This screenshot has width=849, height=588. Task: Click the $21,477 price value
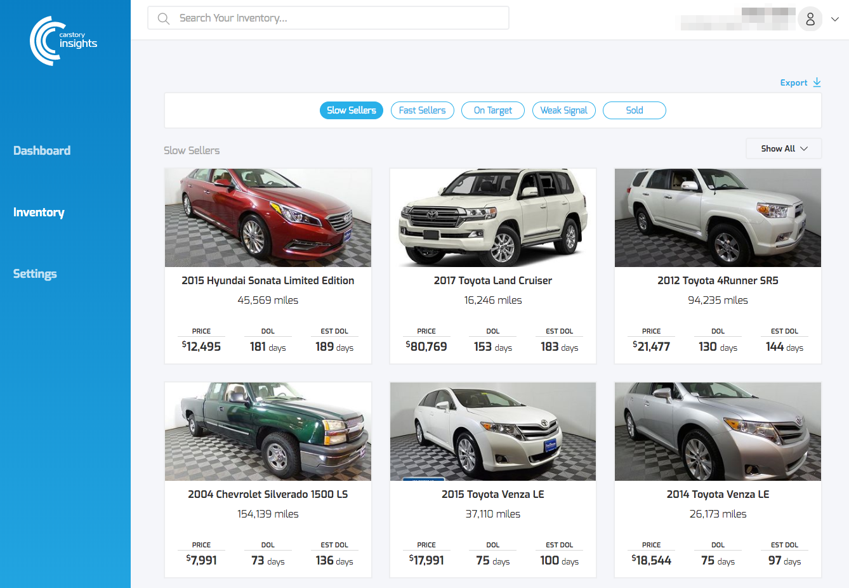(651, 346)
